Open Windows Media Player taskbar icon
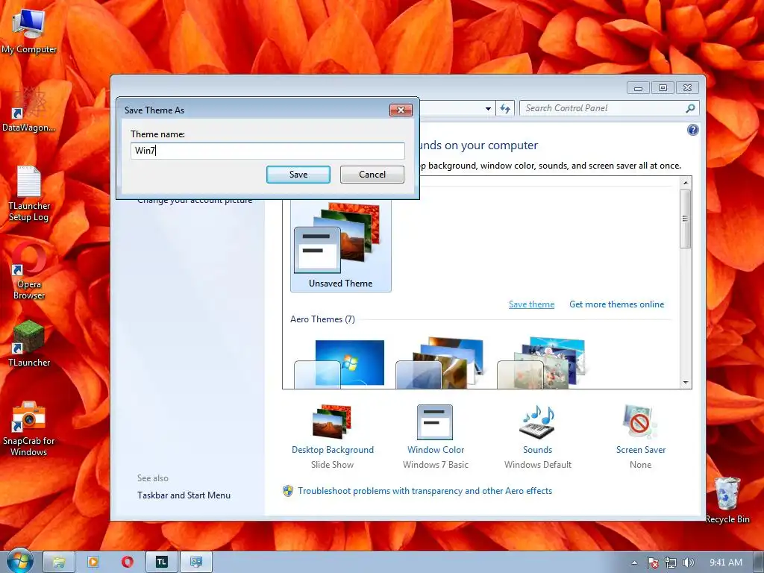Screen dimensions: 764x573 (93, 563)
